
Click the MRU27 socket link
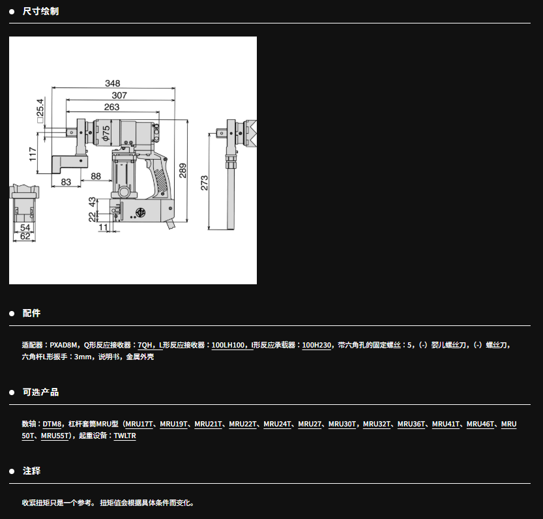[310, 424]
